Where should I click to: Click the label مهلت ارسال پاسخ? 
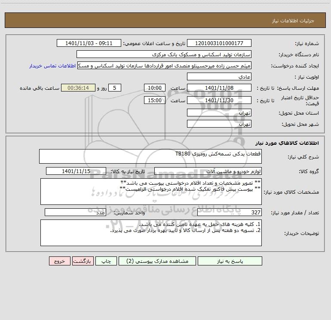point(298,88)
